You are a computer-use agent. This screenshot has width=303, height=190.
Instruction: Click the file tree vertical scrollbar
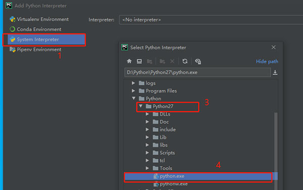276,151
